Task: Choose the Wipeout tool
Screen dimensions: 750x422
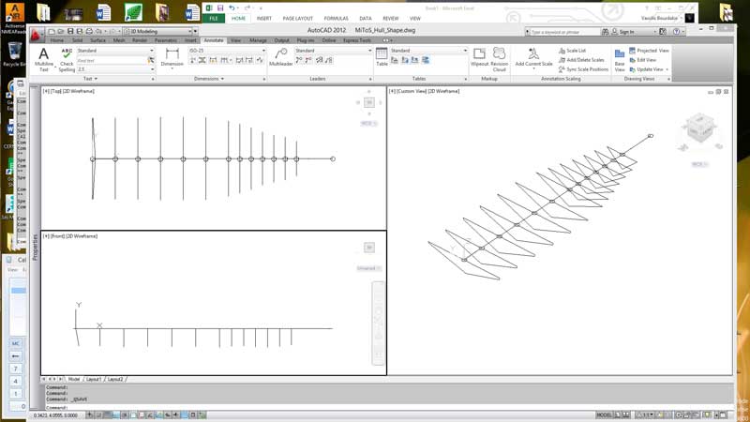Action: [x=479, y=58]
